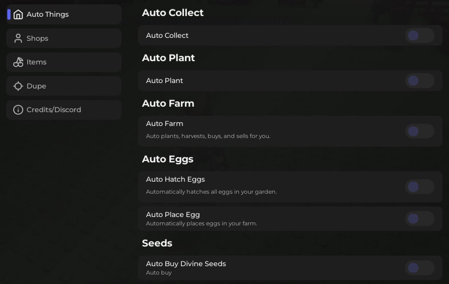Enable the Auto Farm switch
This screenshot has height=284, width=449.
[420, 131]
